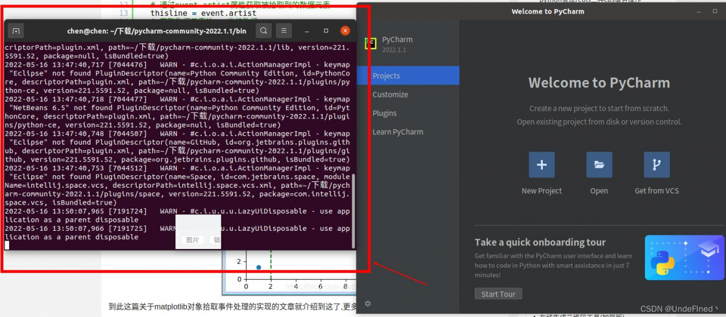The image size is (726, 317).
Task: Minimize the Welcome to PyCharm window
Action: point(699,11)
